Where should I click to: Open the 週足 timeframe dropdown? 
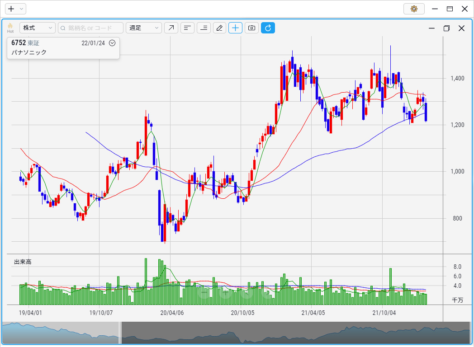[x=144, y=28]
